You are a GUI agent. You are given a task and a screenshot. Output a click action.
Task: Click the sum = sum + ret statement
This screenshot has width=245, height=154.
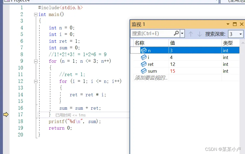(80, 108)
